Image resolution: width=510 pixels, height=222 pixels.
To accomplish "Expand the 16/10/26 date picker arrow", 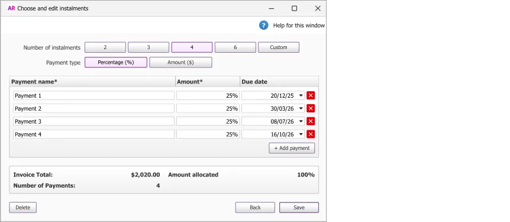I will [x=301, y=134].
